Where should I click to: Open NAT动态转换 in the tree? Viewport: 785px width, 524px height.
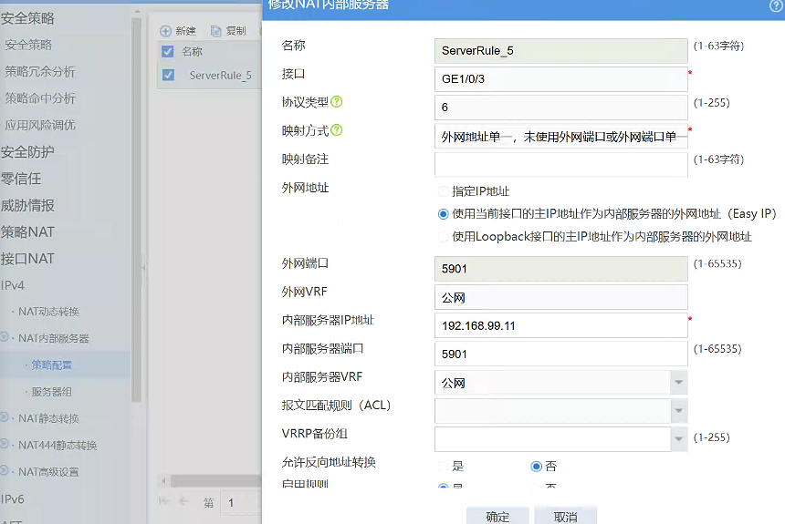pos(49,312)
